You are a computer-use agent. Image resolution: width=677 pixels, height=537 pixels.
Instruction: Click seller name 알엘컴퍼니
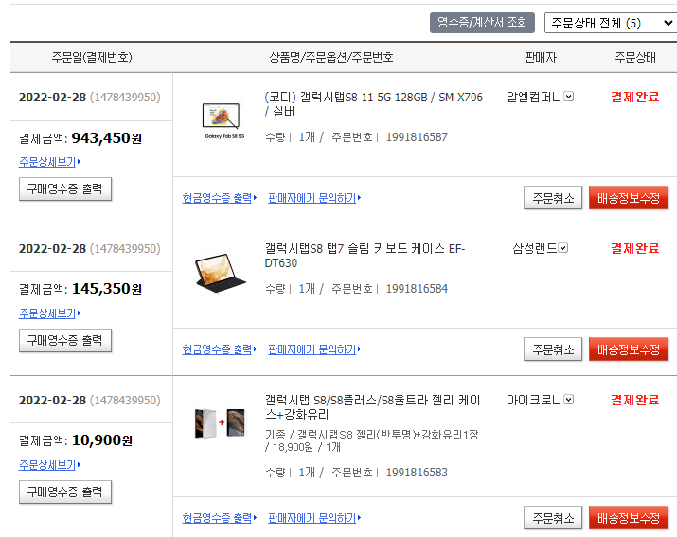click(x=535, y=97)
